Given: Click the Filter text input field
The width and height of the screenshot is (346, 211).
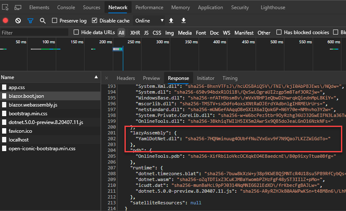Looking at the screenshot, I should 34,32.
